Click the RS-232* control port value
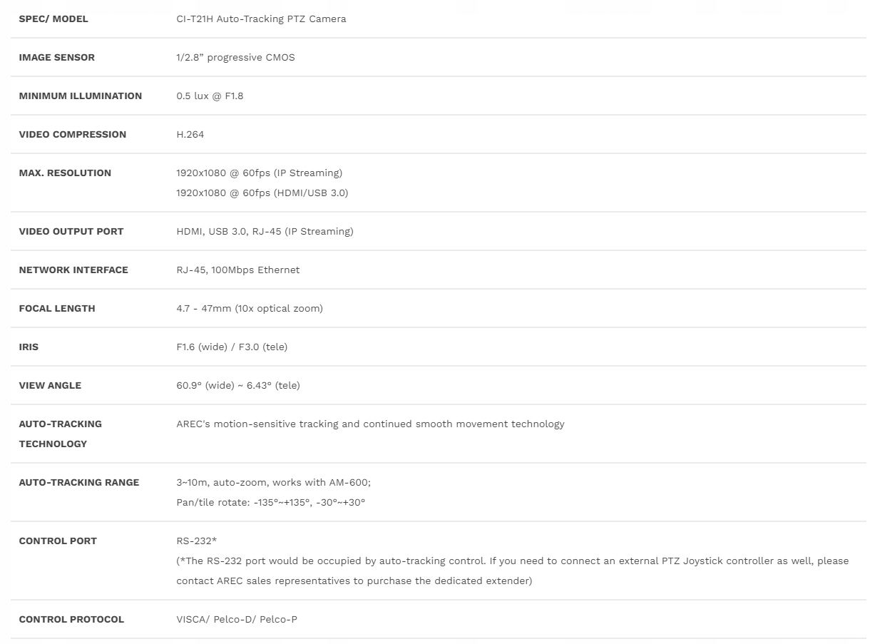 click(x=196, y=541)
